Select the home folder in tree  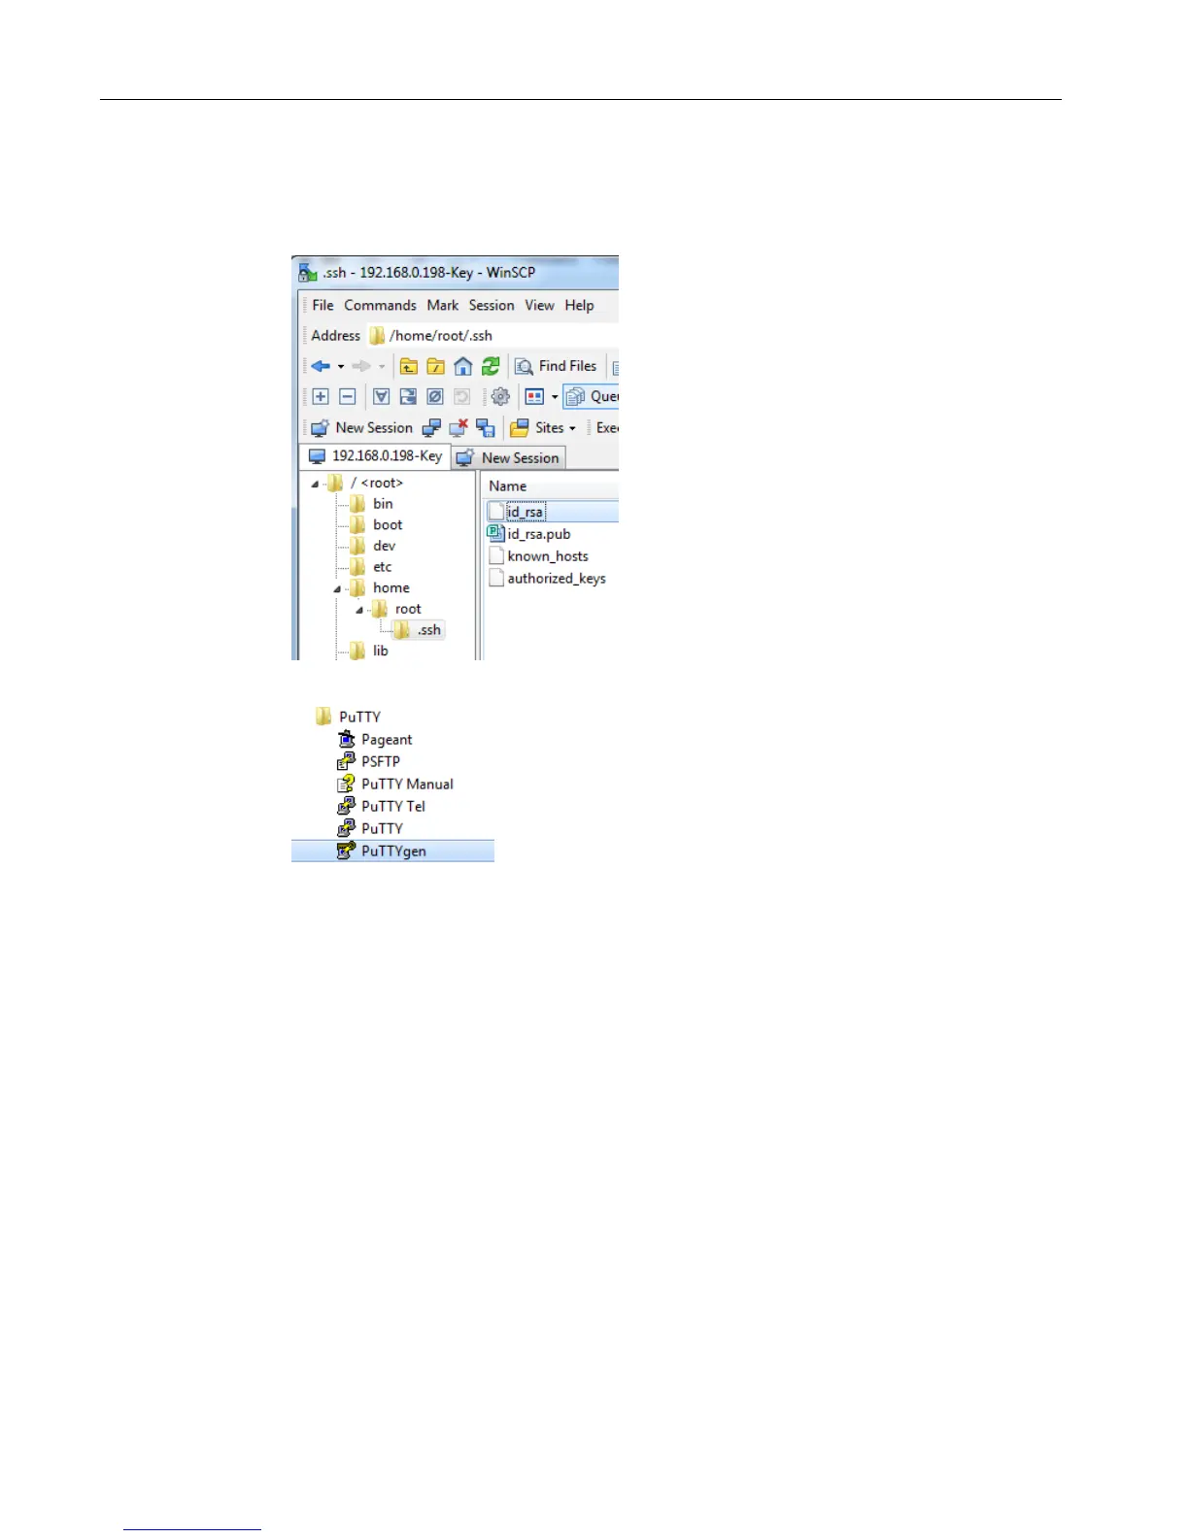click(x=379, y=587)
